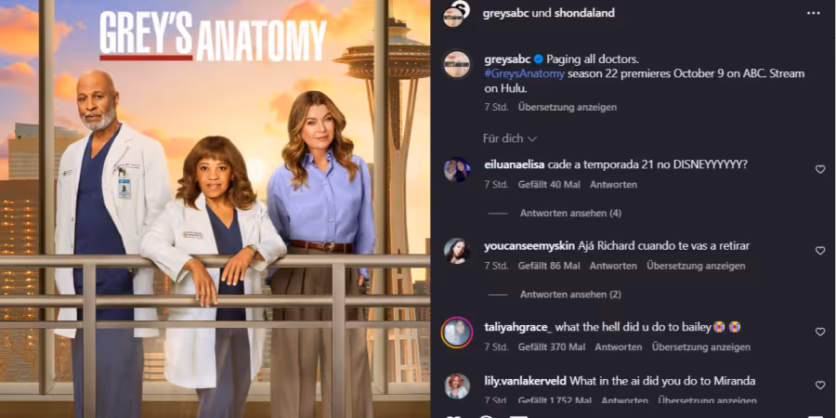Viewport: 836px width, 418px height.
Task: Open the stacked header avatars of greysabc and shondaland
Action: 456,13
